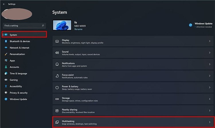Expand Nearby sharing via chevron
The height and width of the screenshot is (128, 215).
coord(210,111)
